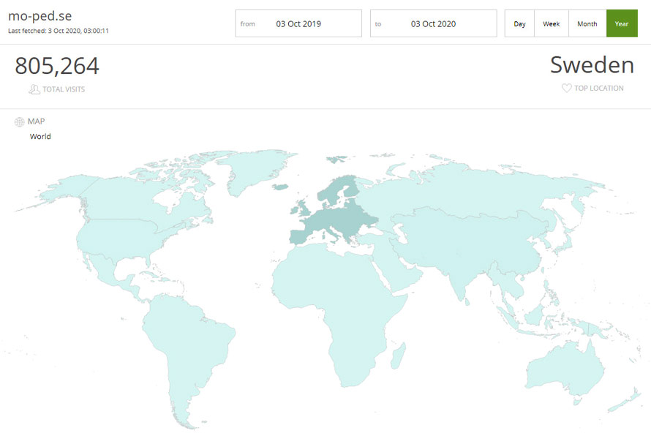Click the MAP section heading
The width and height of the screenshot is (651, 436).
point(36,121)
